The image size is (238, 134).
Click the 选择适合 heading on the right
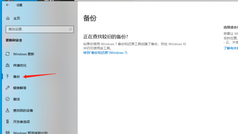point(231,27)
